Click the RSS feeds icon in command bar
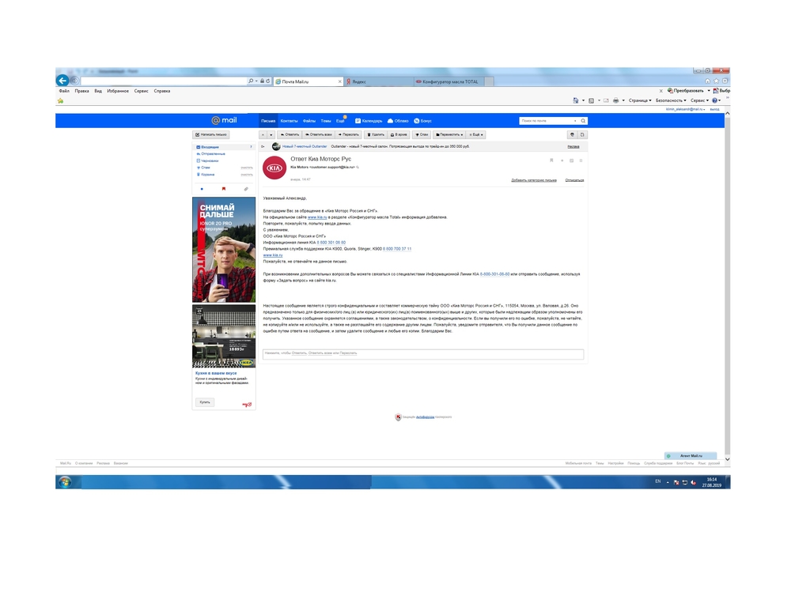This screenshot has height=607, width=810. [x=591, y=100]
